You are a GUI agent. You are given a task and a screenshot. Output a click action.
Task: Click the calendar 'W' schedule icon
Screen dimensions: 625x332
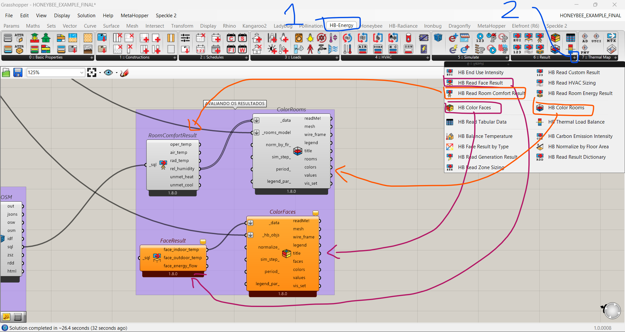click(x=243, y=49)
